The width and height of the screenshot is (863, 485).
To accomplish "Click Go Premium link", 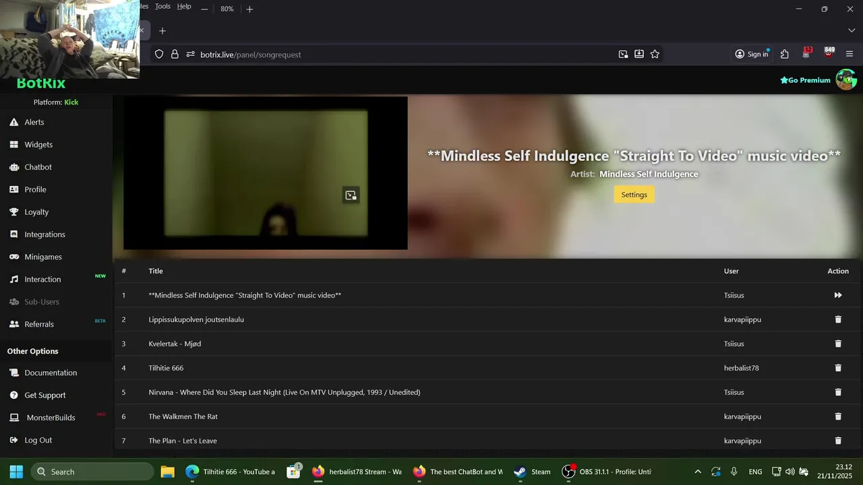I will pos(805,80).
